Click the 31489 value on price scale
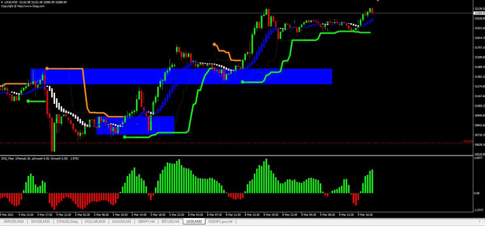Image resolution: width=485 pixels, height=226 pixels. tap(479, 67)
